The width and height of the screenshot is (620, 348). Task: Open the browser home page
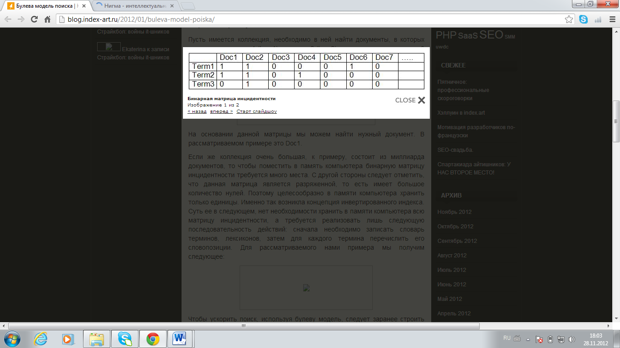tap(47, 19)
